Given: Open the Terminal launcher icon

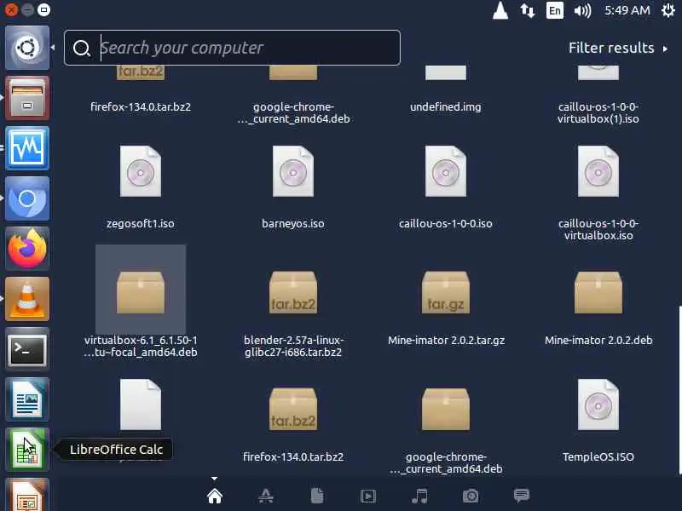Looking at the screenshot, I should 27,349.
